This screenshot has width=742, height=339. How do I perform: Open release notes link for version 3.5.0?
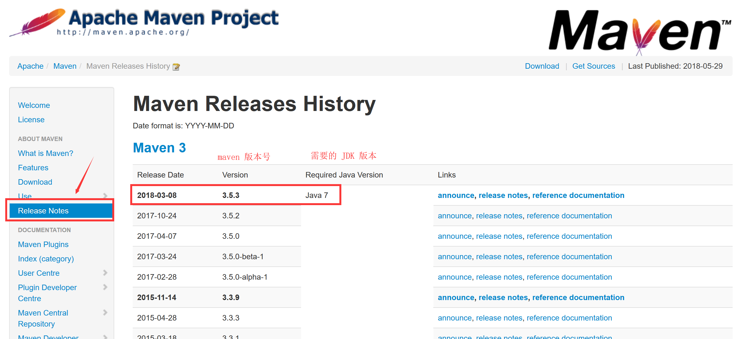coord(499,236)
